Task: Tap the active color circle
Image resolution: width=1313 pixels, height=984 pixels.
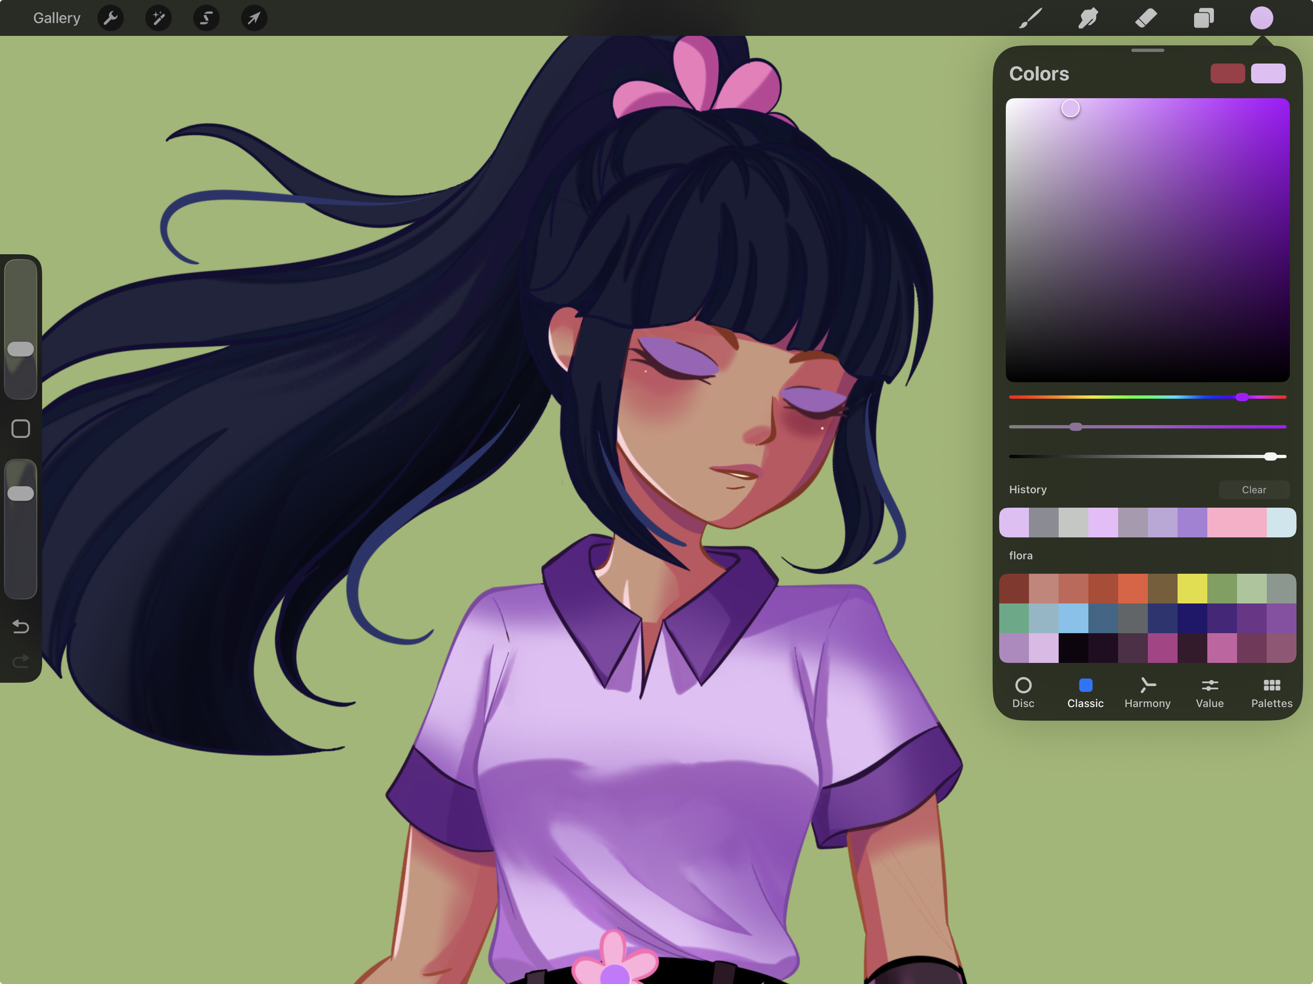Action: pos(1262,18)
